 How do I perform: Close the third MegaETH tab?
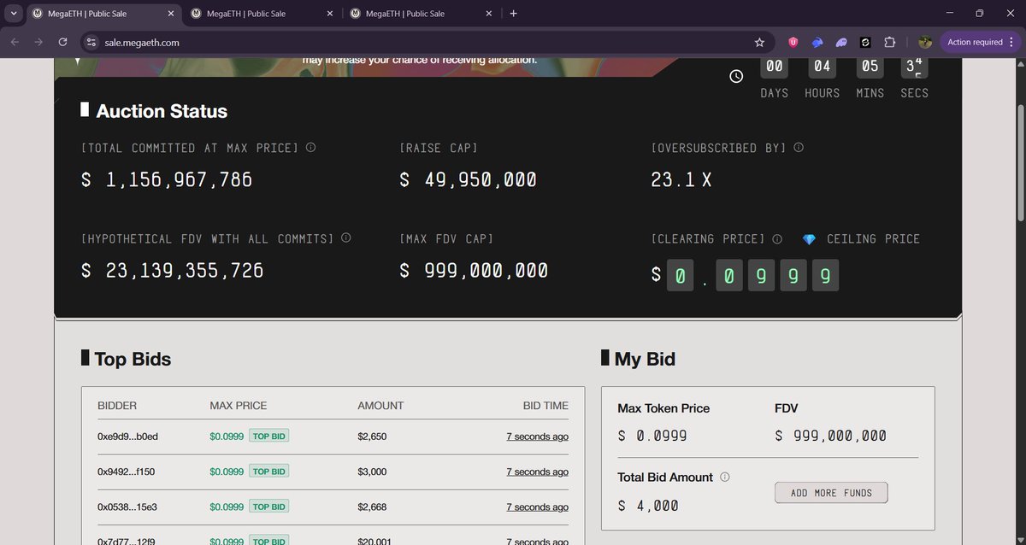(489, 14)
